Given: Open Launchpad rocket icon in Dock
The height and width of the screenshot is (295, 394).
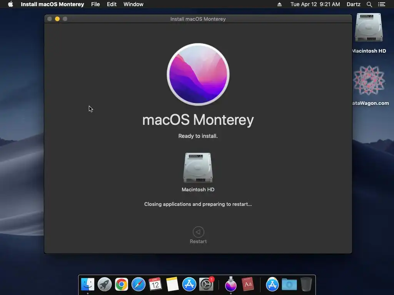Looking at the screenshot, I should tap(105, 285).
